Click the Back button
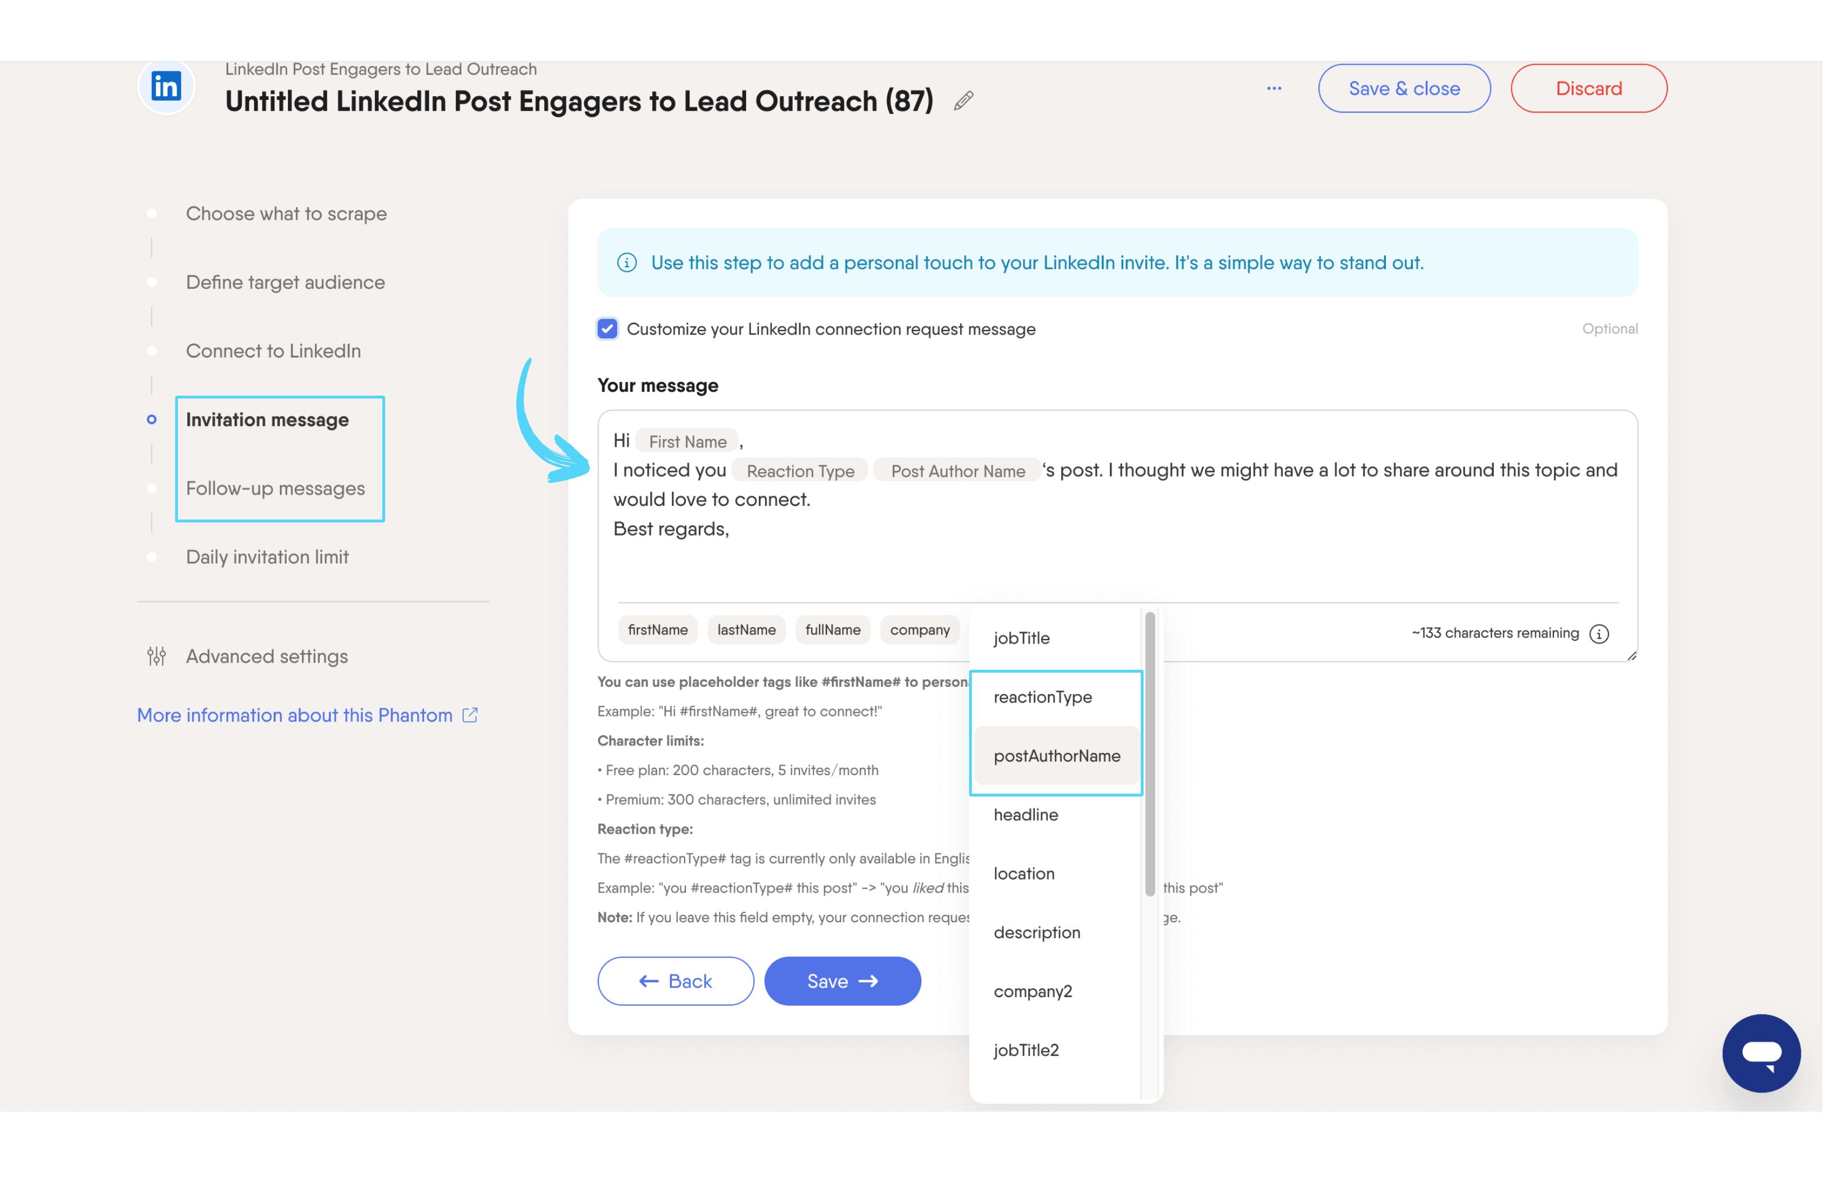 (x=677, y=982)
